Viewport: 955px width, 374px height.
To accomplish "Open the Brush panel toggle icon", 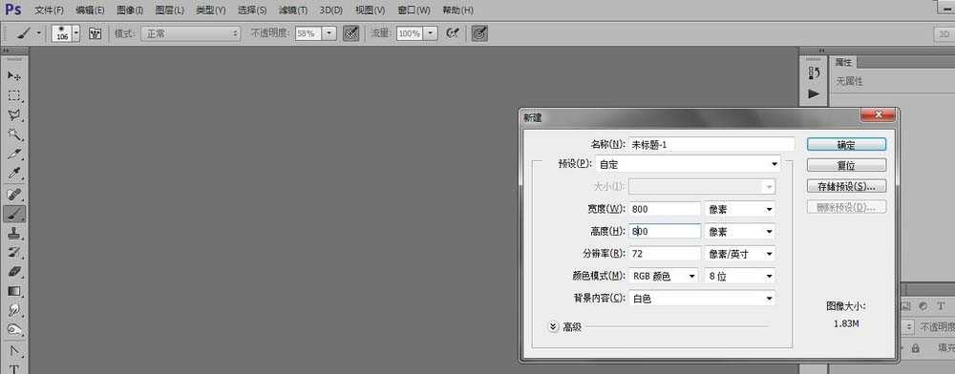I will (95, 33).
